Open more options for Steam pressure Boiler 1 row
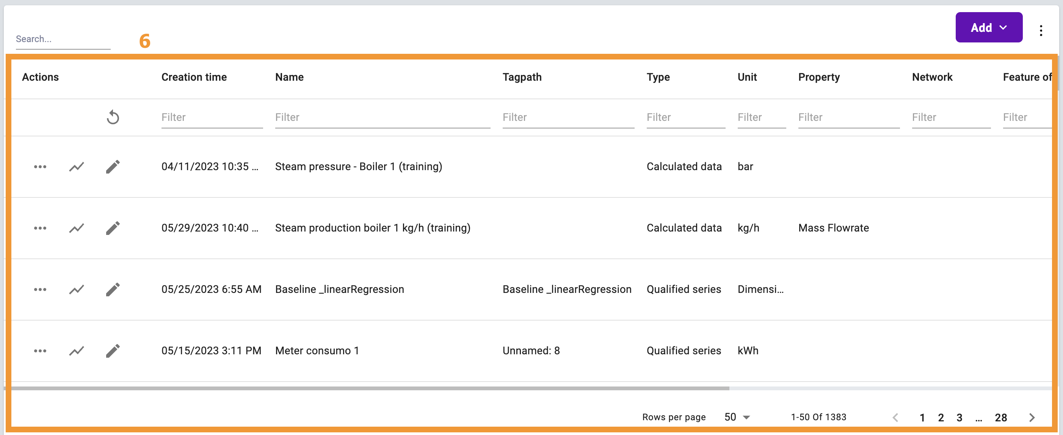The image size is (1063, 435). [x=40, y=167]
